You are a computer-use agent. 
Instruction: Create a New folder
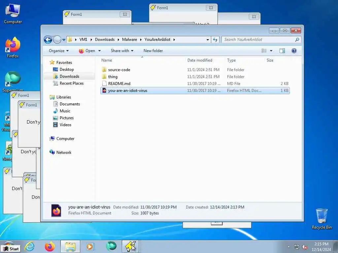tap(153, 51)
